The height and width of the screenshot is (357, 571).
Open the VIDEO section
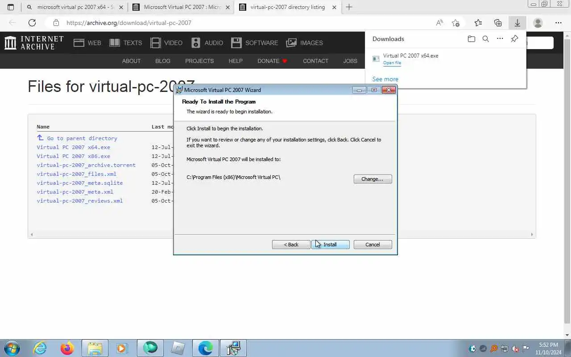coord(166,43)
